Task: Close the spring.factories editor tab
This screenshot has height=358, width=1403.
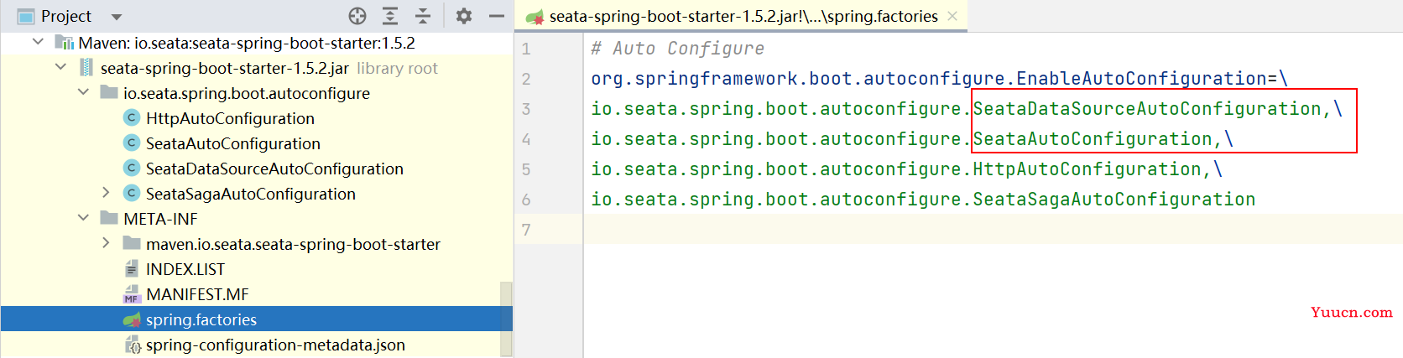Action: coord(952,16)
